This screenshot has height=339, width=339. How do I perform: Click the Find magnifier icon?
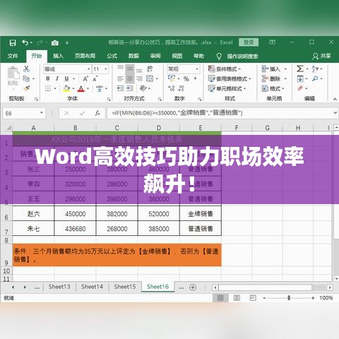[x=315, y=78]
